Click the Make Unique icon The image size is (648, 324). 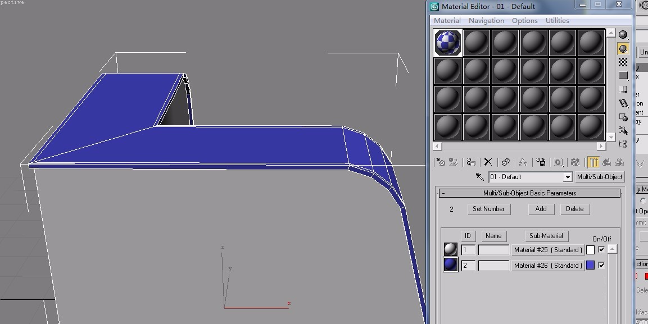pos(523,162)
